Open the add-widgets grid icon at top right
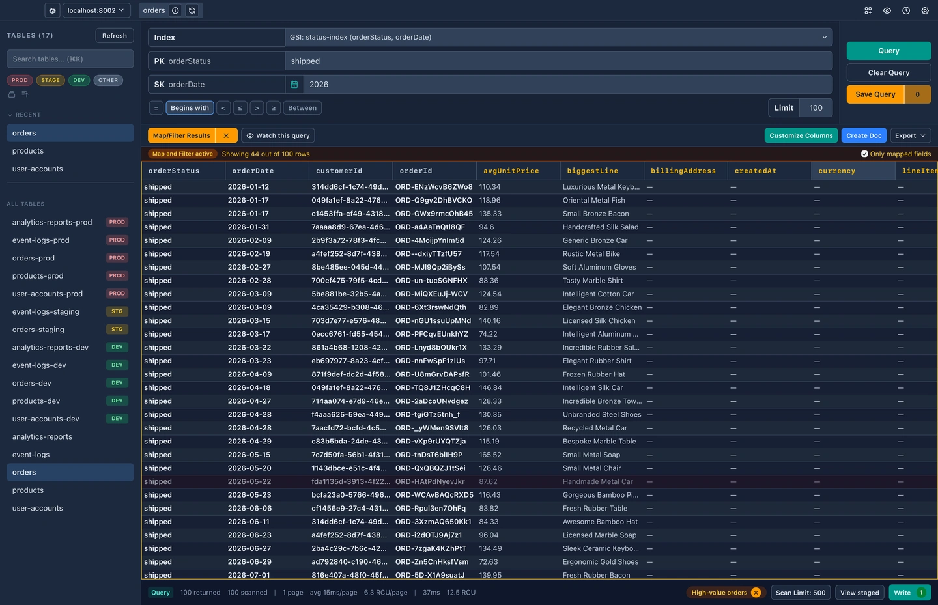The image size is (938, 605). (868, 10)
